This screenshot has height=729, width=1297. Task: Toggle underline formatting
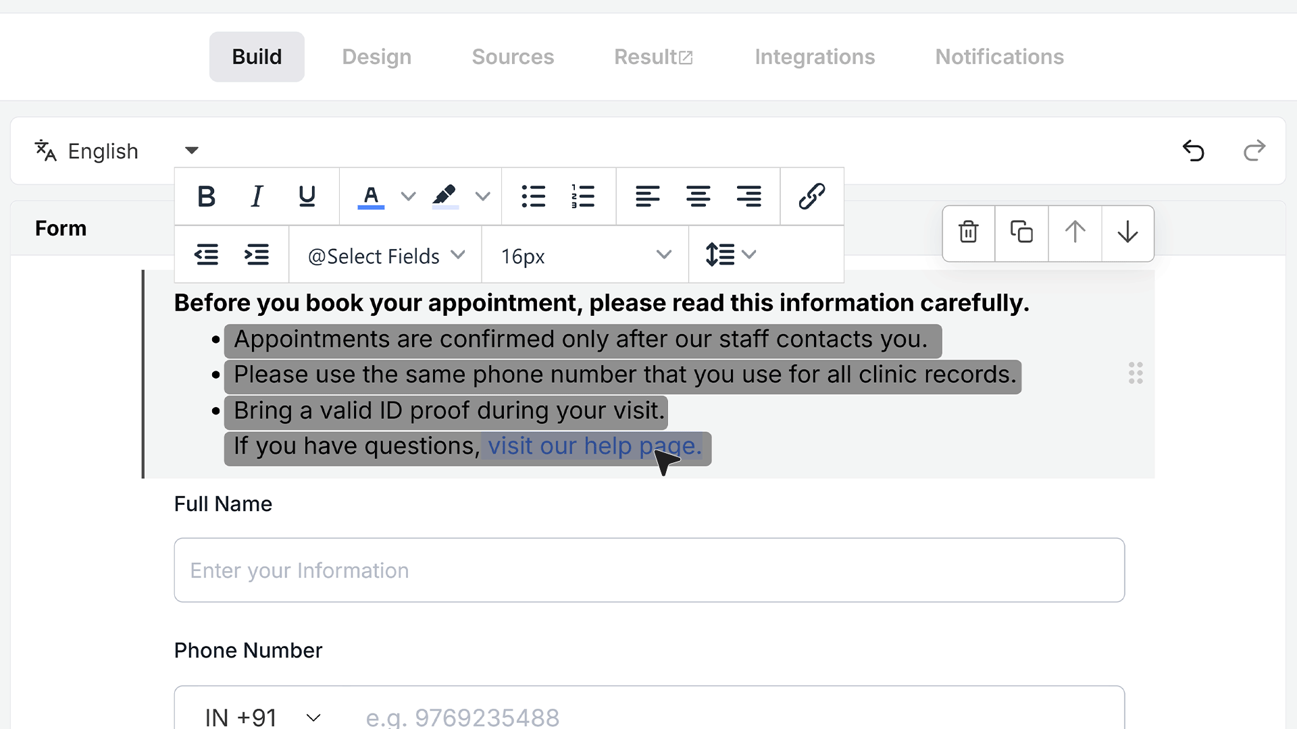point(307,196)
